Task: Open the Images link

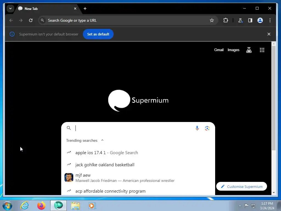Action: 233,50
